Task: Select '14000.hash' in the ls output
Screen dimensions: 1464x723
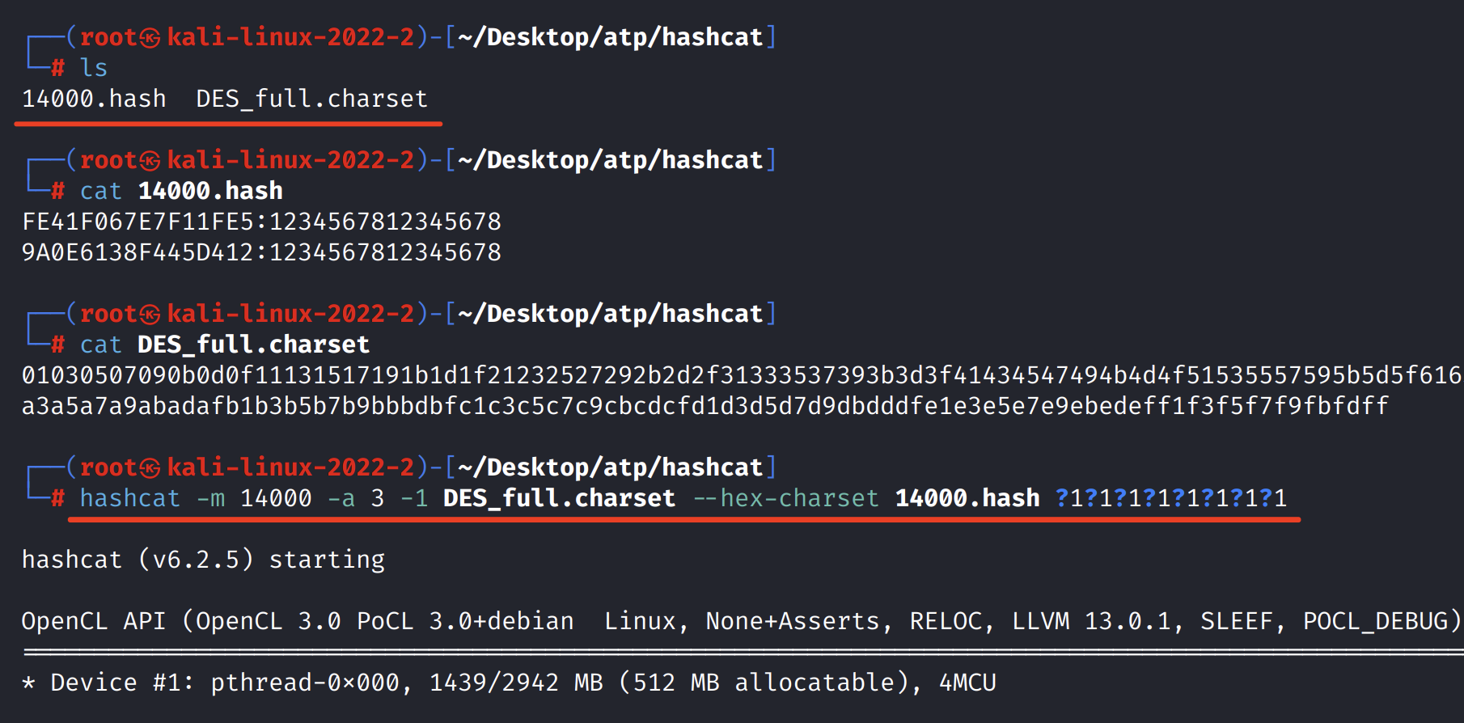Action: pos(94,99)
